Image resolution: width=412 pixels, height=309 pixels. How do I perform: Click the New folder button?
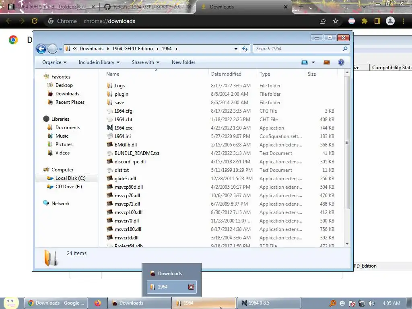[183, 62]
